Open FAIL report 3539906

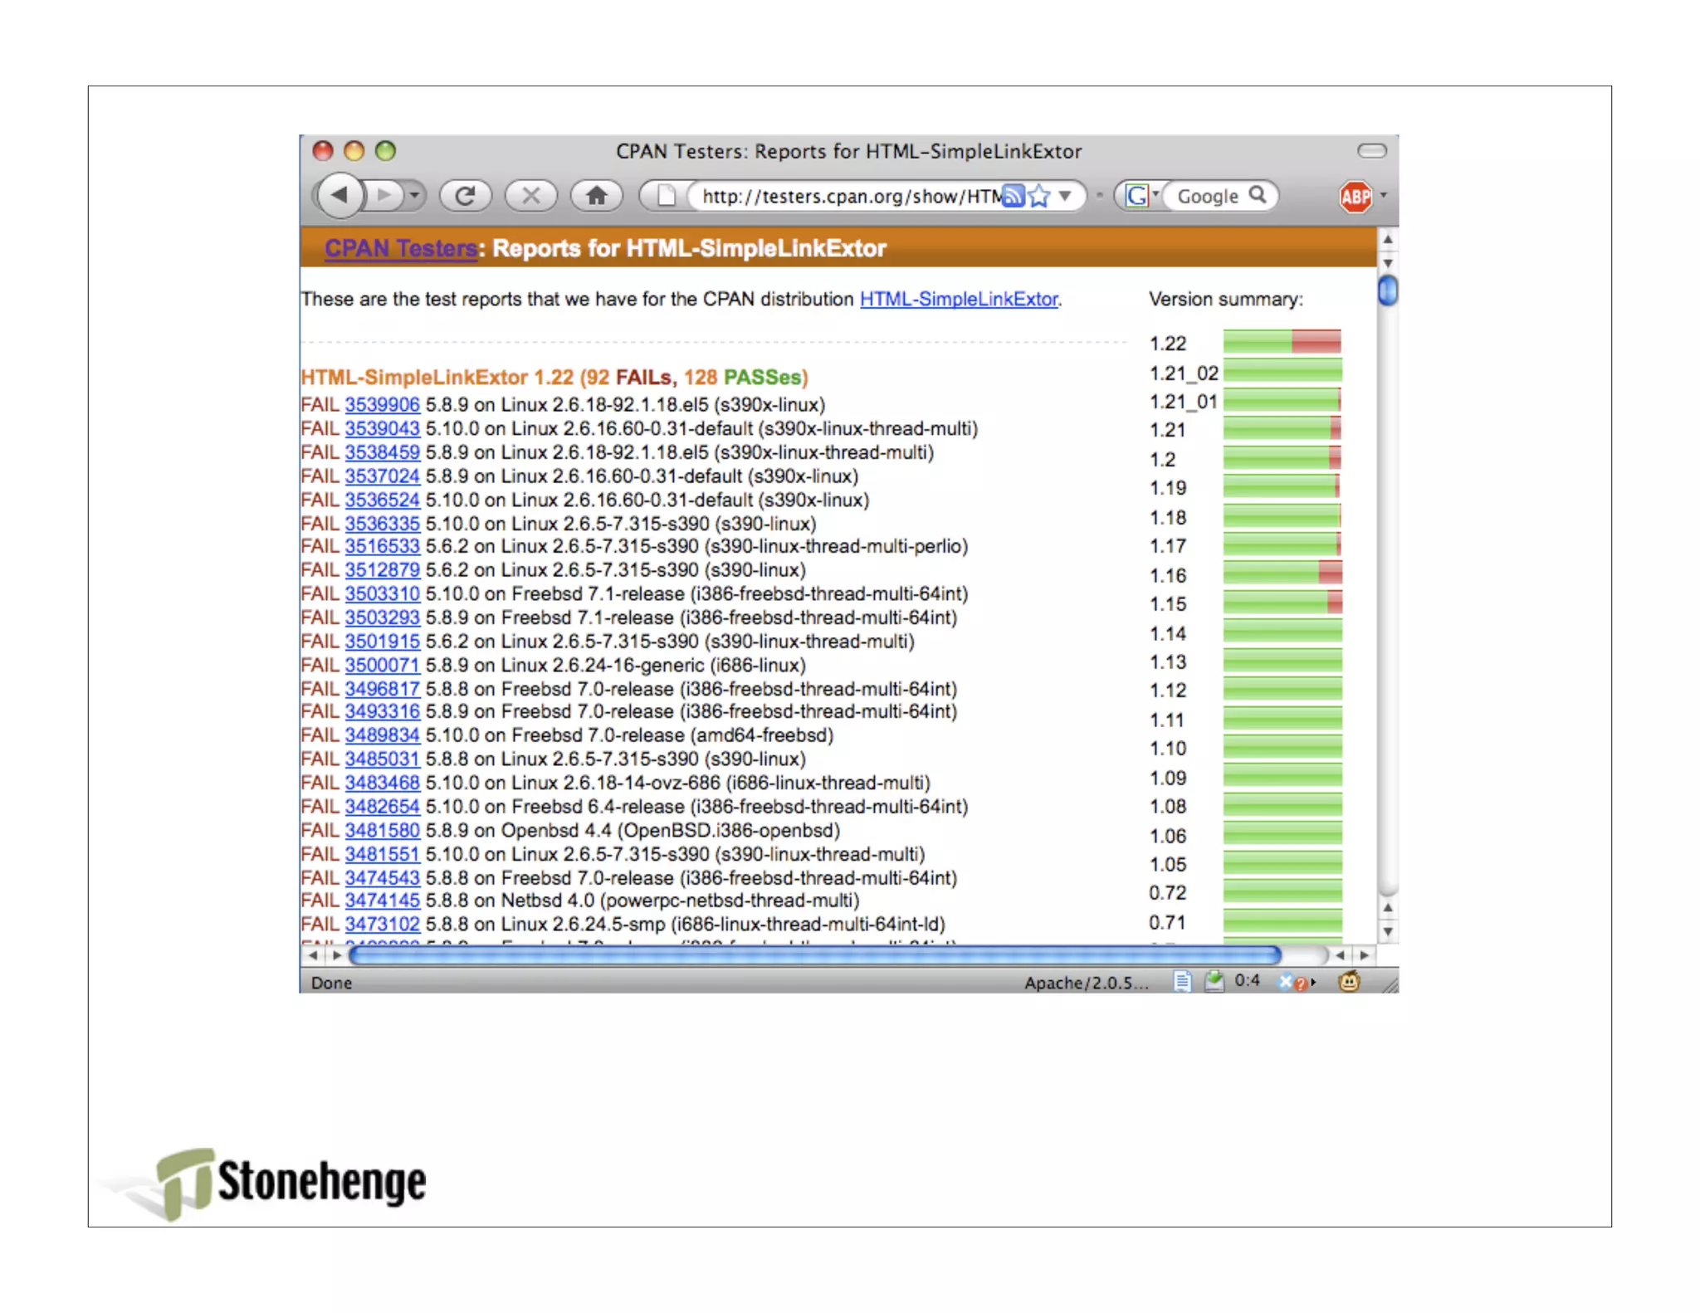(x=382, y=404)
